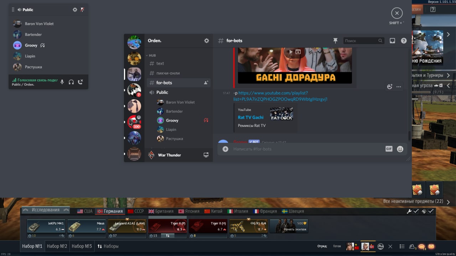The image size is (456, 256).
Task: Focus the Написать #for-bots message box
Action: tap(306, 149)
